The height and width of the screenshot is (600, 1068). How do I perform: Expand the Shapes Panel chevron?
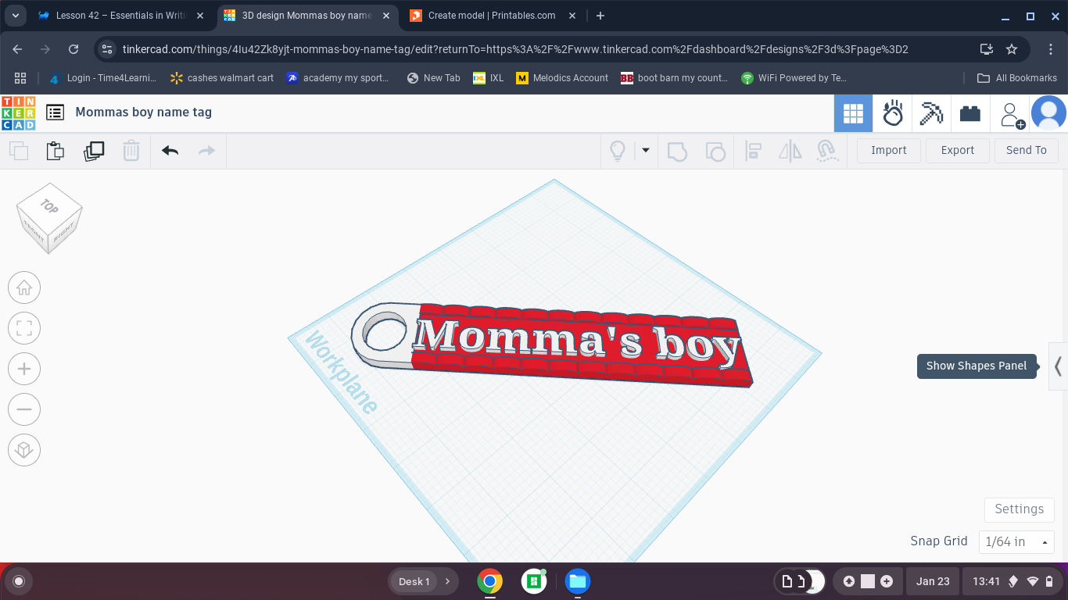tap(1058, 366)
